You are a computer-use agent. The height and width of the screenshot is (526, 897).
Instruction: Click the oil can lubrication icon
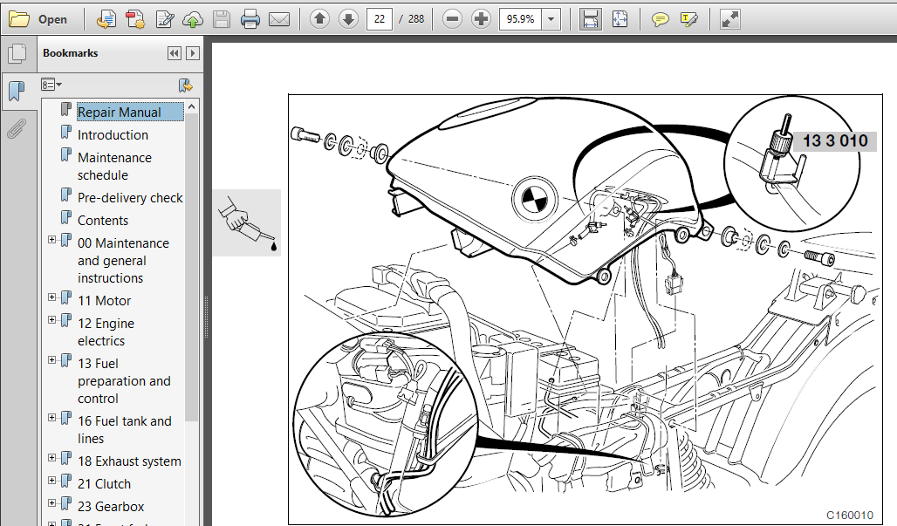point(247,223)
